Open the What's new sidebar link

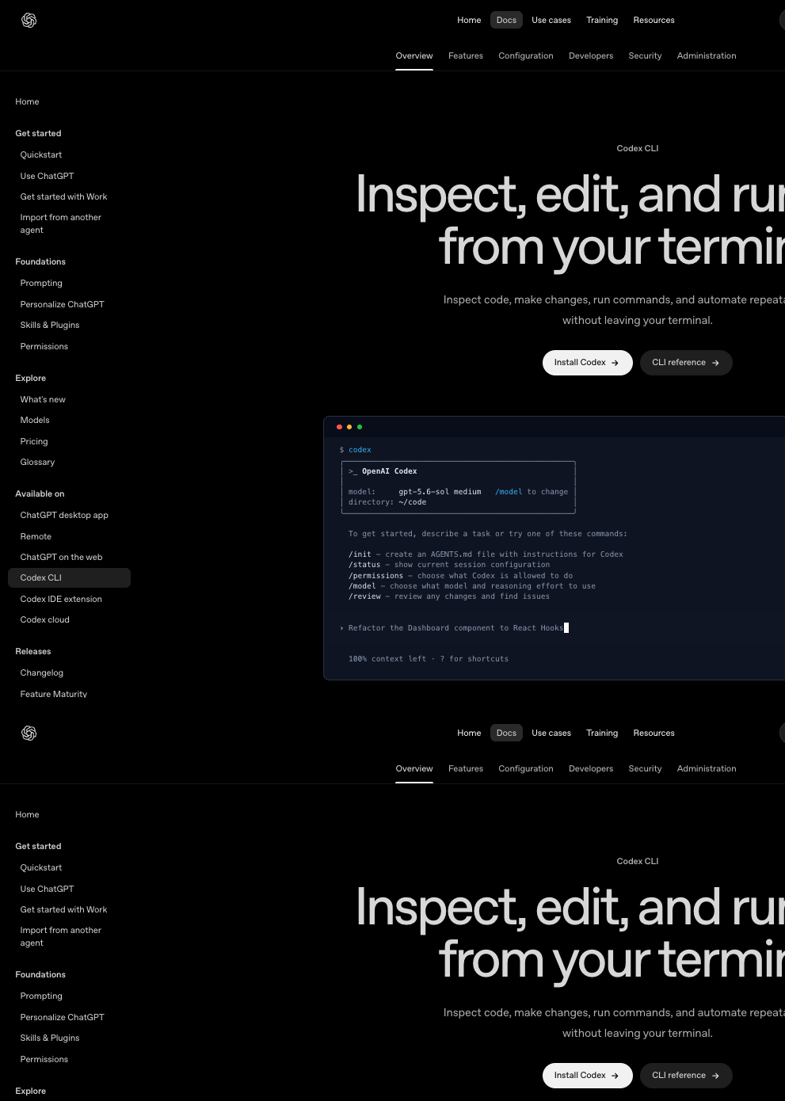click(43, 399)
